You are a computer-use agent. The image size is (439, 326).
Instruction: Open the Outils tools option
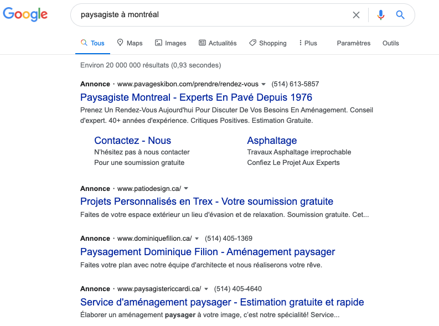[x=391, y=43]
